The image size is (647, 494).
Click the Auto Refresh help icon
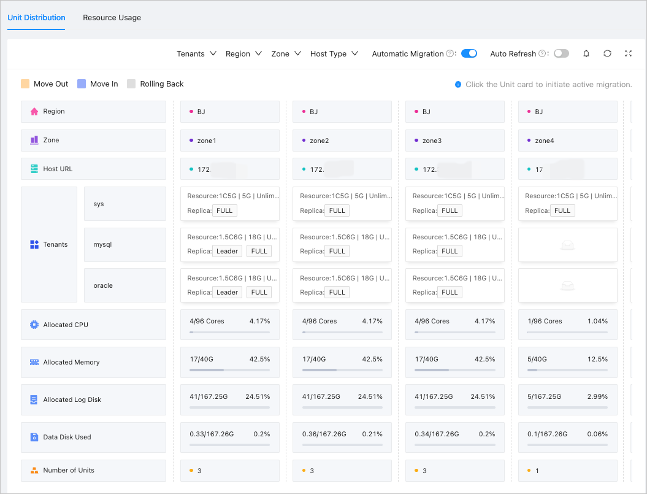tap(542, 54)
